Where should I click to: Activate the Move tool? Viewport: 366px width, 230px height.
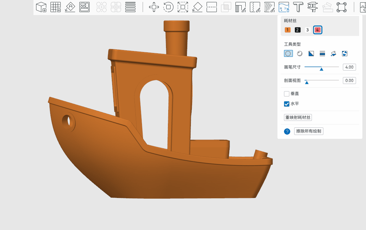(x=154, y=7)
